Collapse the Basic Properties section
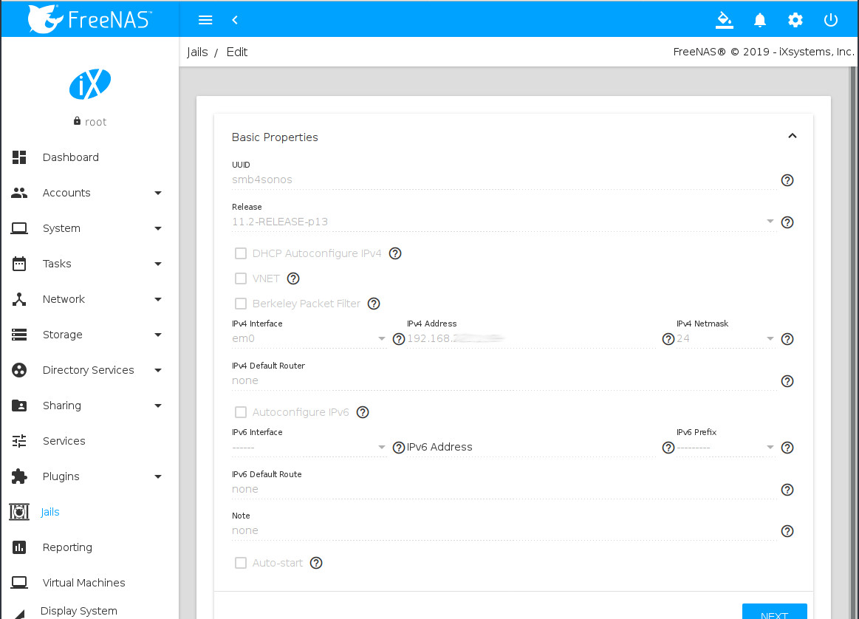The width and height of the screenshot is (859, 619). pyautogui.click(x=792, y=137)
